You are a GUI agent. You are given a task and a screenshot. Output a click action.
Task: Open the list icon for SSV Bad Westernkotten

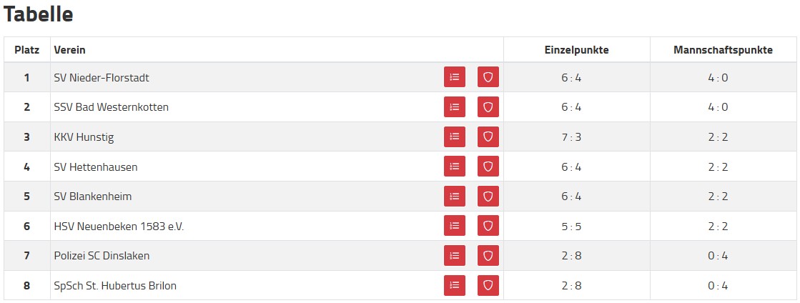pos(454,107)
